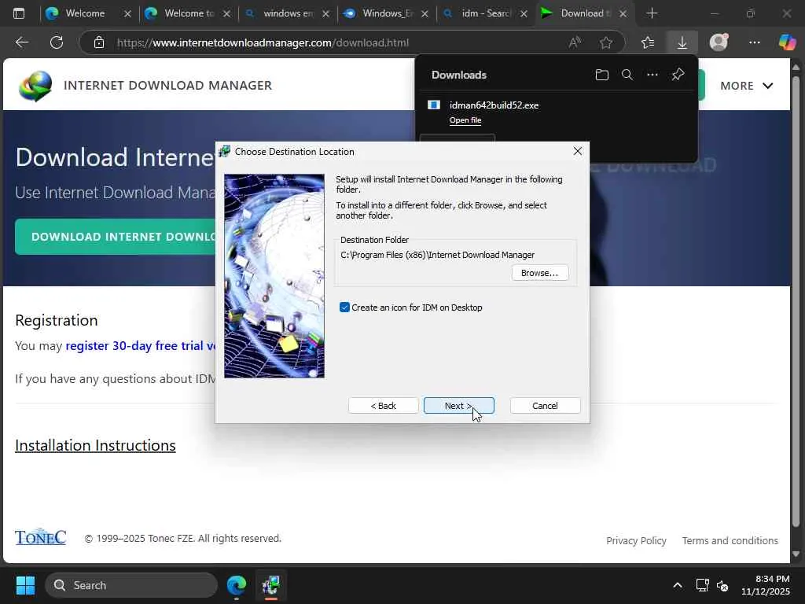This screenshot has height=604, width=805.
Task: Click the address bar URL
Action: click(x=263, y=42)
